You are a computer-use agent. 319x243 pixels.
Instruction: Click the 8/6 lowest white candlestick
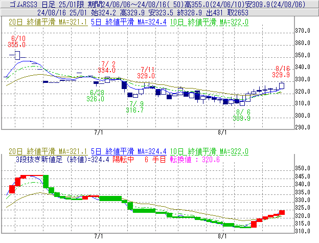pos(242,103)
